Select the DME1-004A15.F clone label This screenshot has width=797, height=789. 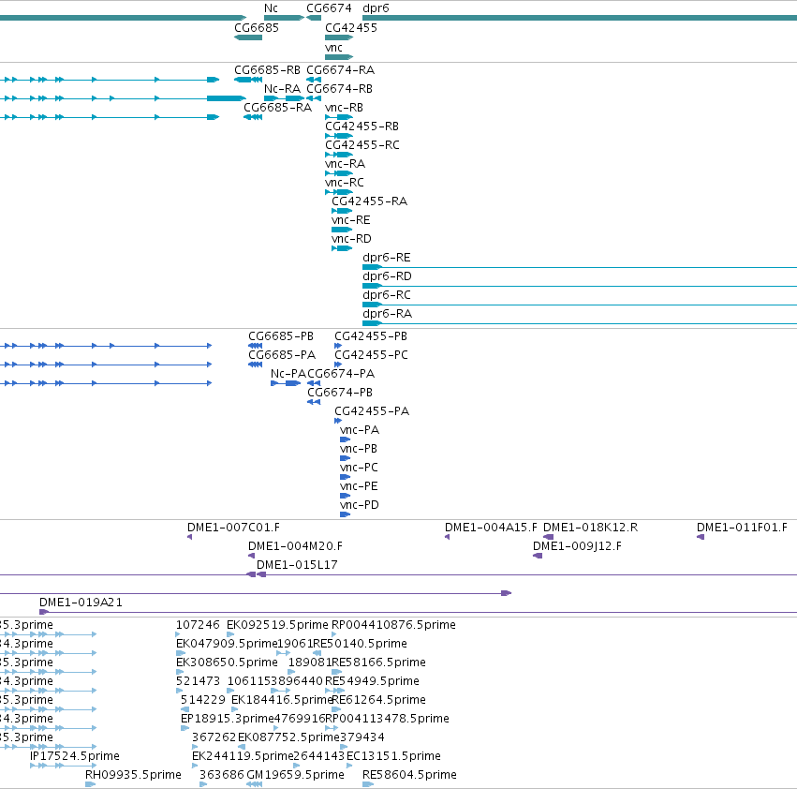[x=491, y=528]
